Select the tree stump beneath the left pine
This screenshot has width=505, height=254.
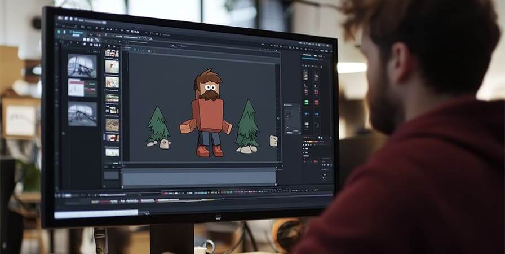(x=165, y=144)
